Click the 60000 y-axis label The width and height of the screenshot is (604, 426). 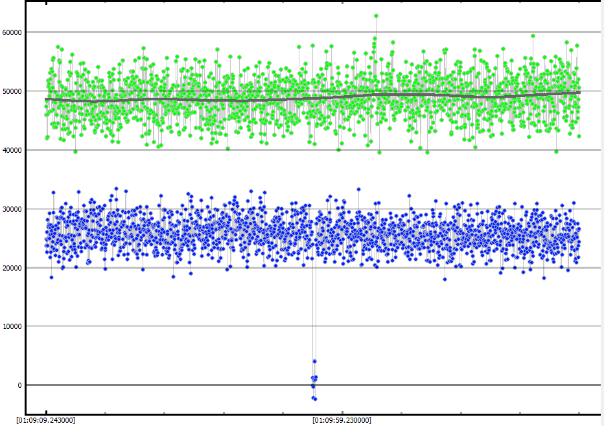[x=12, y=32]
